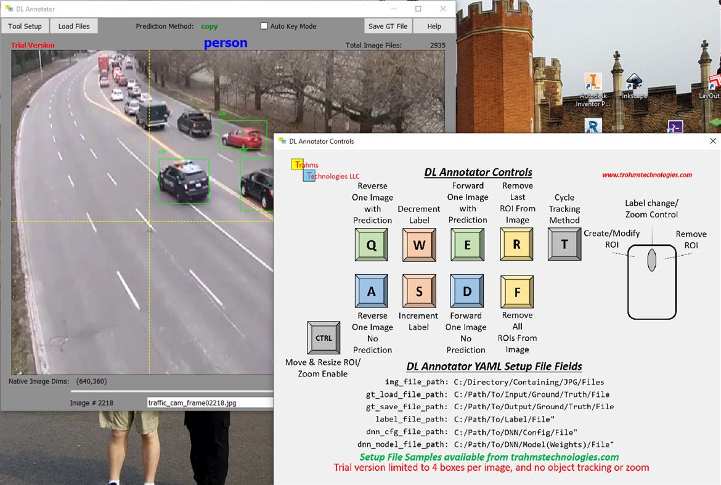The height and width of the screenshot is (485, 721).
Task: Click the CTRL Move & Resize ROI key icon
Action: point(323,338)
